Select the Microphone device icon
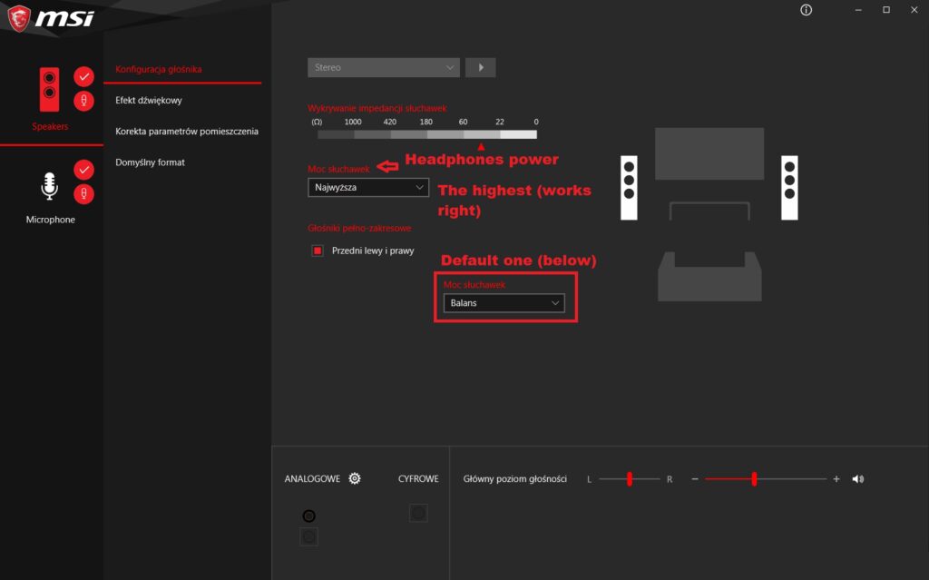Image resolution: width=929 pixels, height=580 pixels. click(x=49, y=186)
